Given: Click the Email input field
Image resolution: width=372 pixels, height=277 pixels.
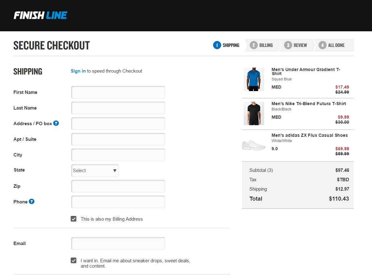Looking at the screenshot, I should coord(118,244).
